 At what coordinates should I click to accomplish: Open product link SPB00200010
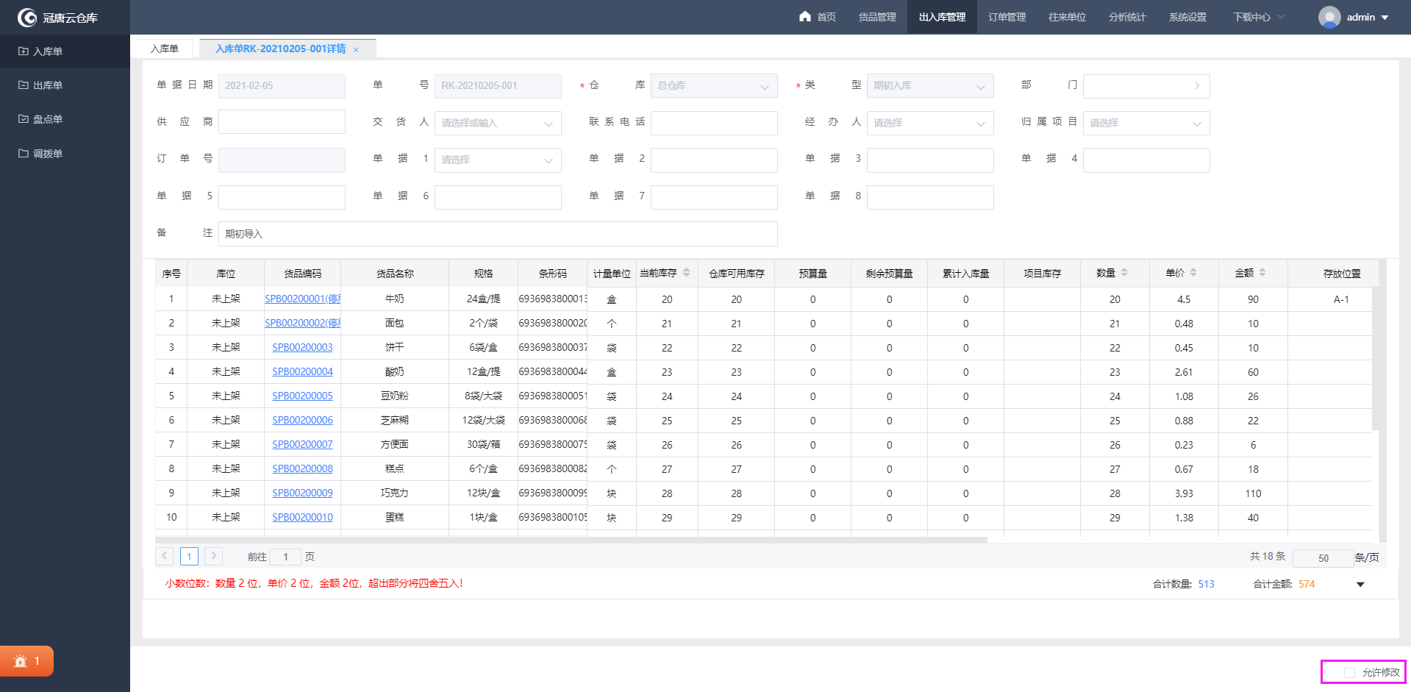302,517
